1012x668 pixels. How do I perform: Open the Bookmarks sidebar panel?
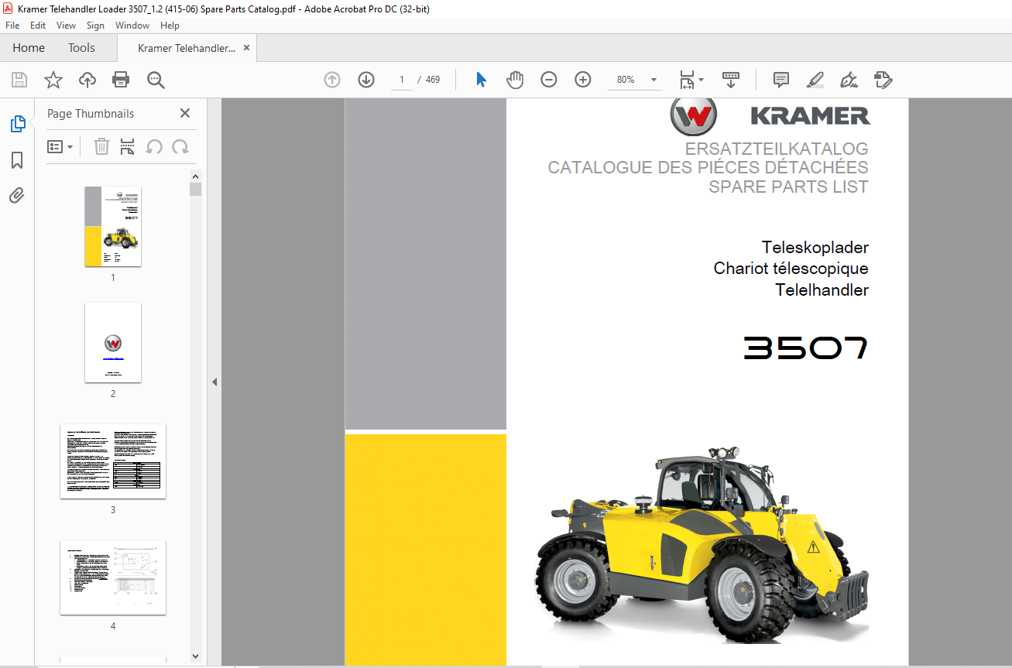[17, 160]
